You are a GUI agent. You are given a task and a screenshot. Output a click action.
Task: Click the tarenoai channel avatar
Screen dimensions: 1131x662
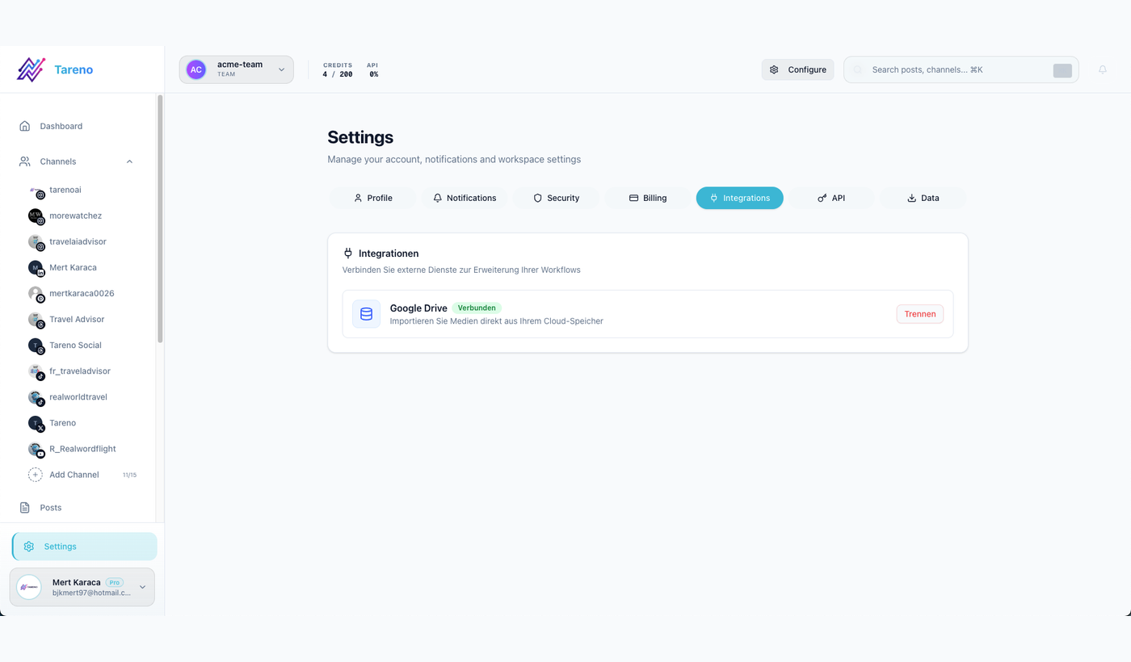pyautogui.click(x=36, y=191)
